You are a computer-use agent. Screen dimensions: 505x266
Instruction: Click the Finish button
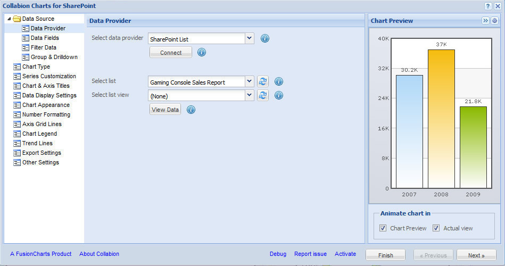(385, 255)
